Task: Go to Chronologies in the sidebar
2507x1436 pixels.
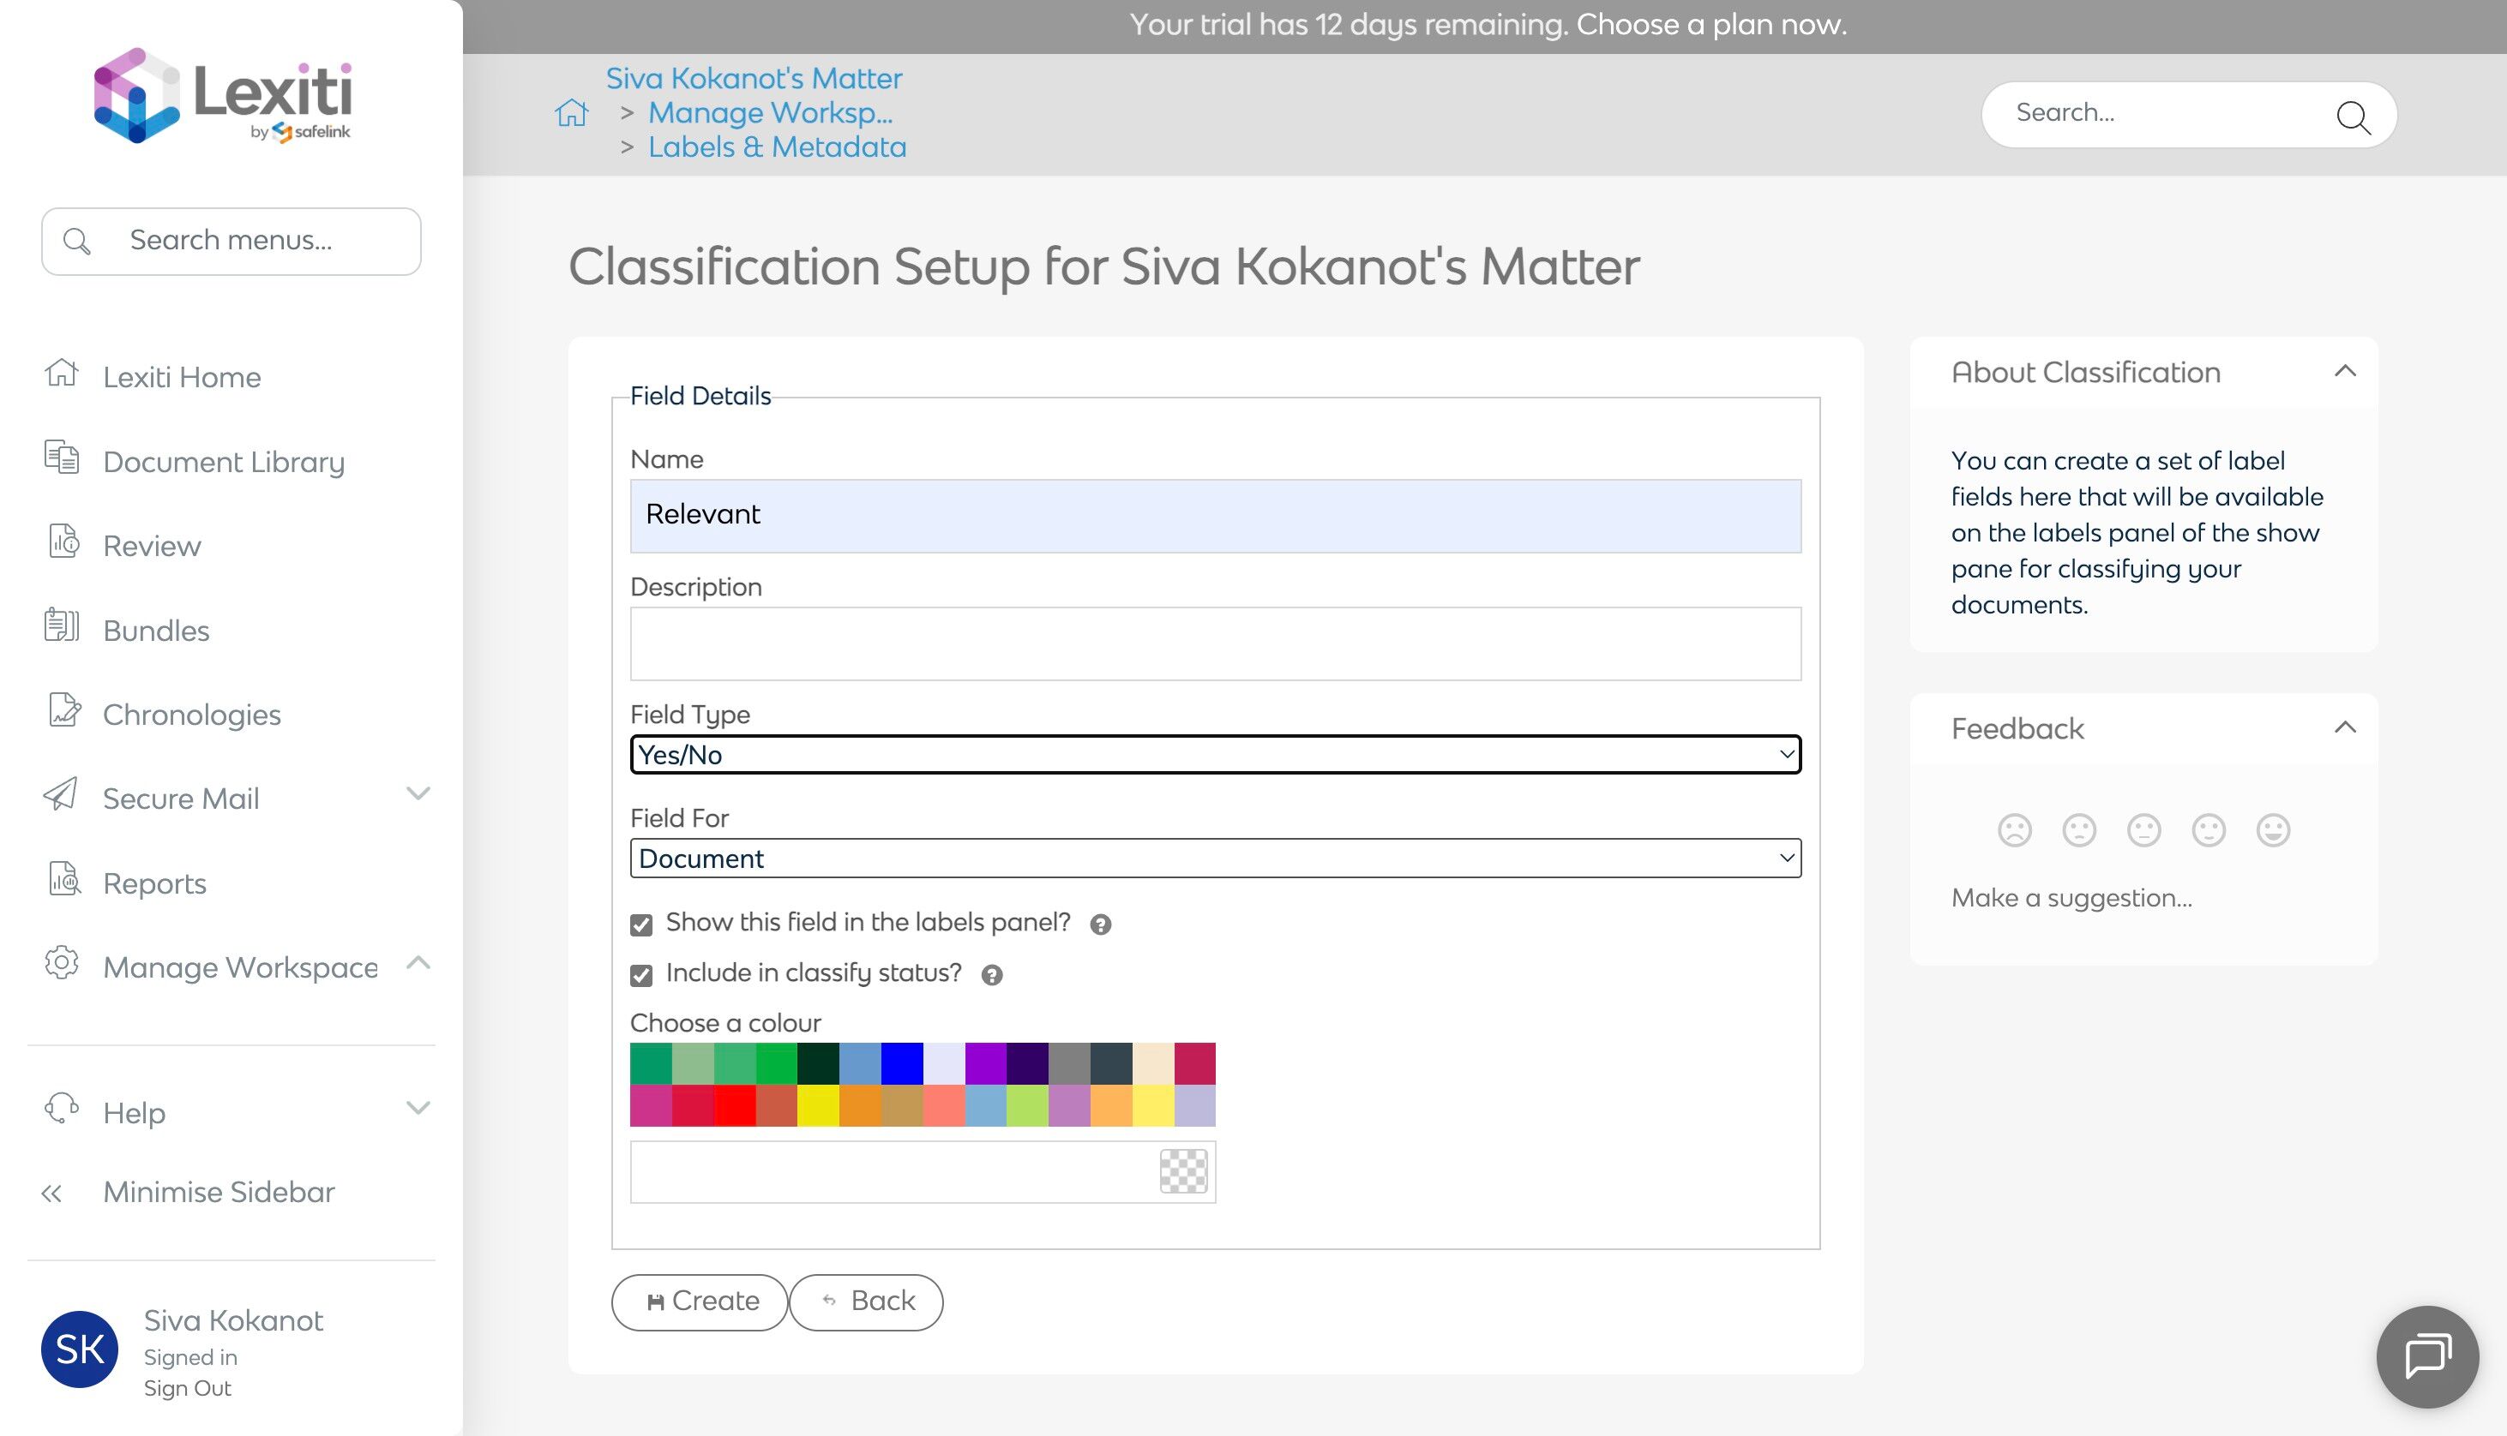Action: (x=191, y=714)
